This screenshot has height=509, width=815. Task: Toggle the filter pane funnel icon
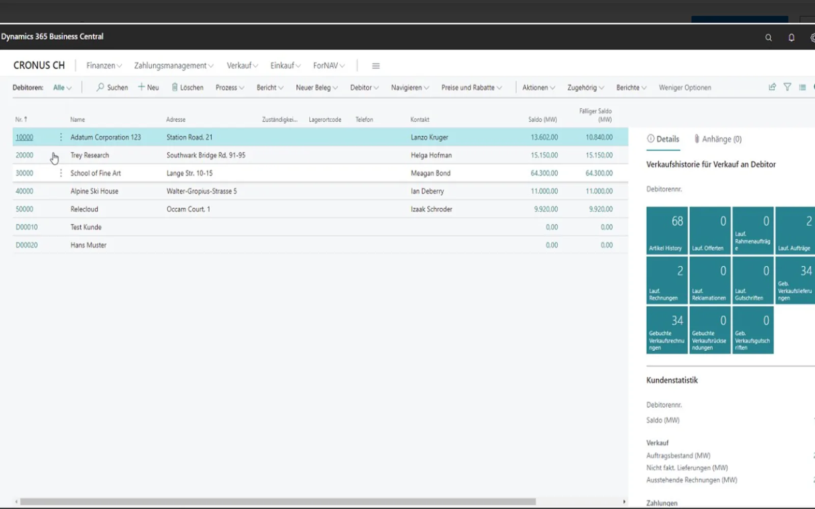point(787,87)
